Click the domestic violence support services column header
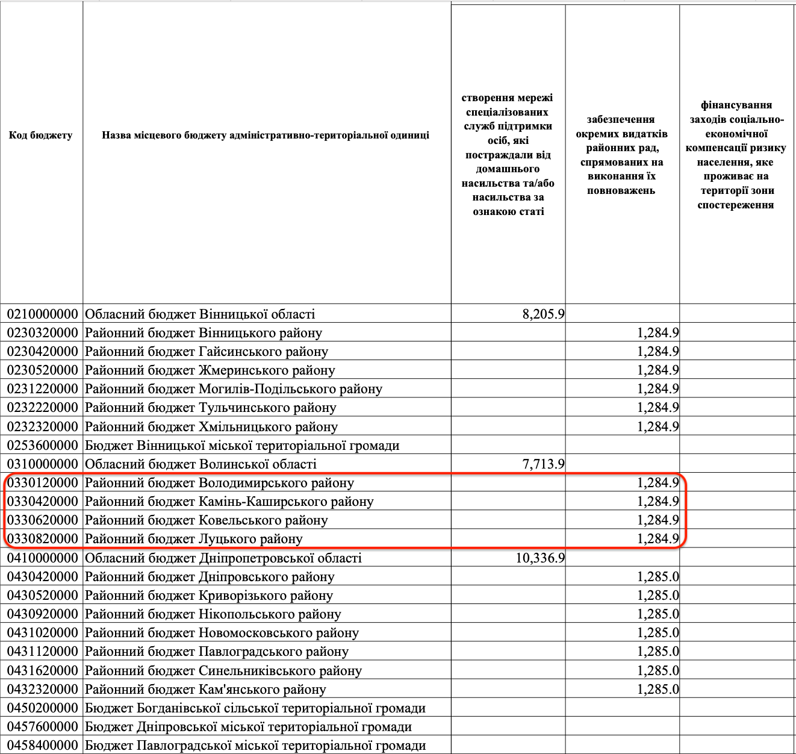796x754 pixels. tap(508, 155)
